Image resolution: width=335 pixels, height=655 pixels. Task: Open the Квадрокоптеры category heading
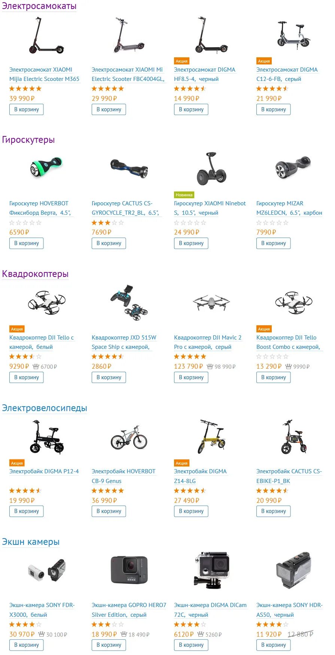pos(35,274)
